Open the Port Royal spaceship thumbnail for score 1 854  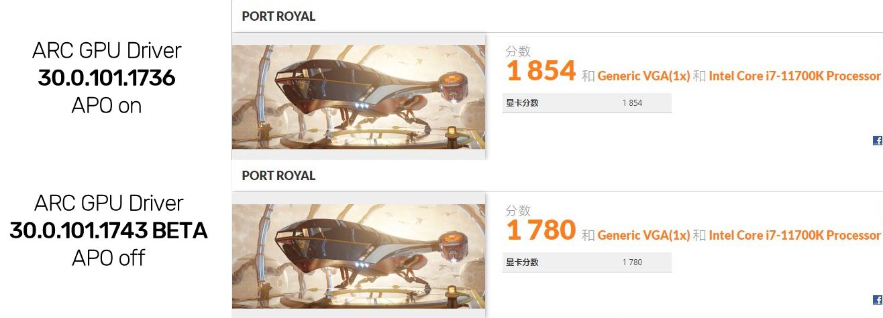pyautogui.click(x=358, y=96)
